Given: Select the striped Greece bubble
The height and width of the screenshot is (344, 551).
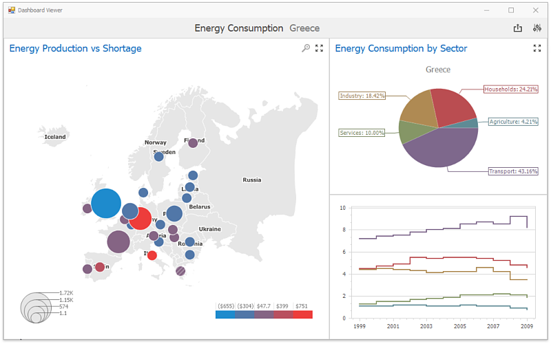Looking at the screenshot, I should click(180, 271).
